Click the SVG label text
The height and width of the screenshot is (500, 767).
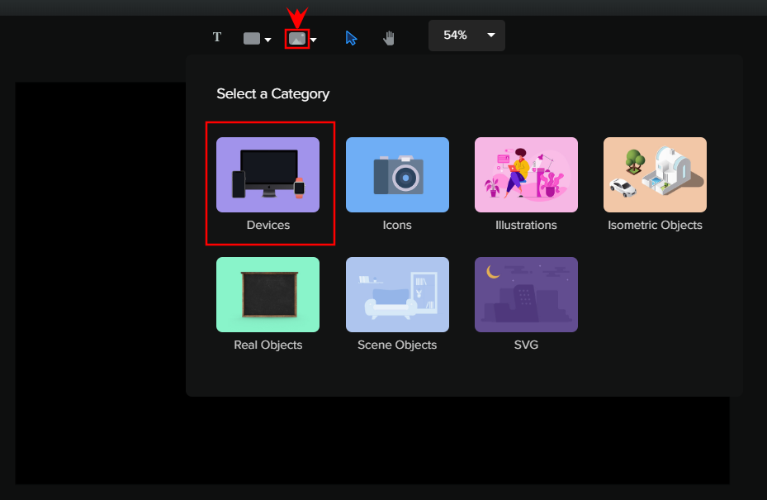point(527,345)
